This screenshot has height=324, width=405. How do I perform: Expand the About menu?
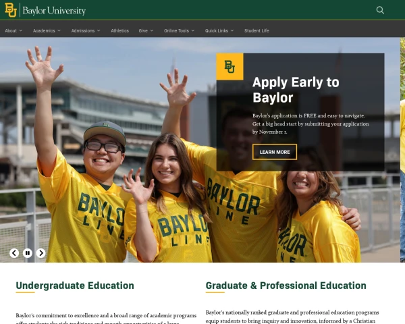[x=13, y=30]
